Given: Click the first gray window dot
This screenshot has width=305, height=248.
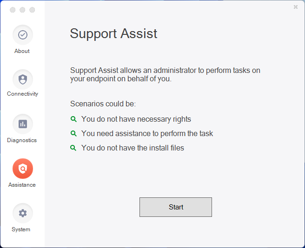Looking at the screenshot, I should pos(13,10).
